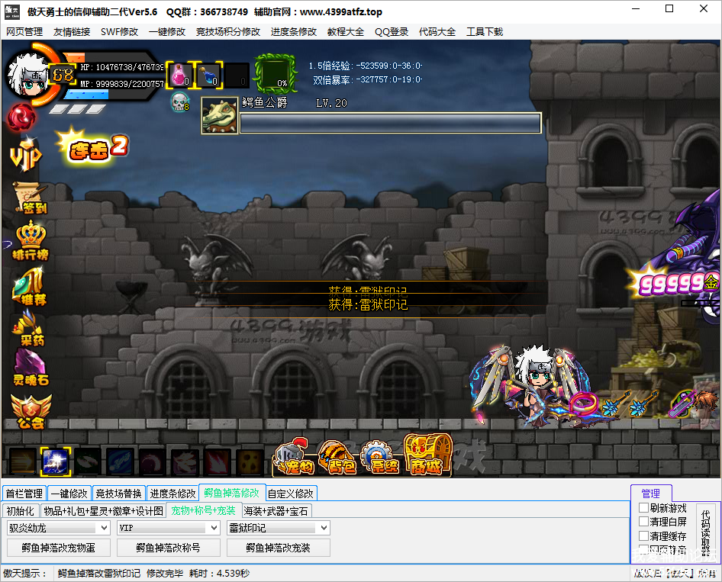Expand the VIP title dropdown

(214, 528)
